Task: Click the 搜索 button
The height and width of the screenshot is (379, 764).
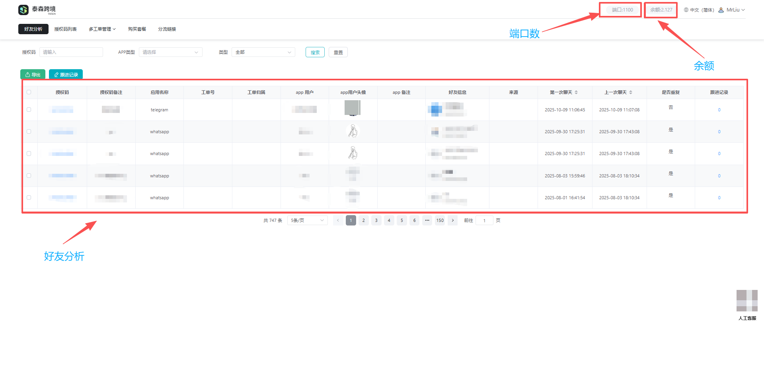Action: (315, 52)
